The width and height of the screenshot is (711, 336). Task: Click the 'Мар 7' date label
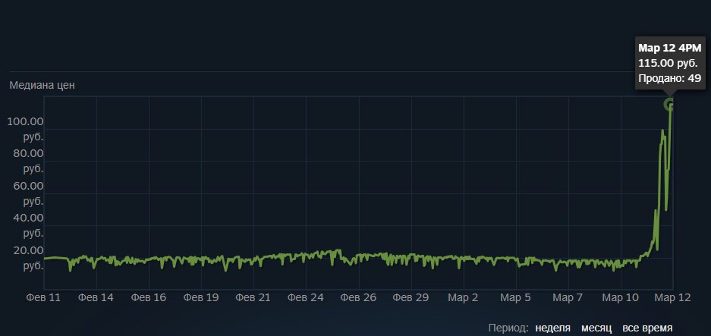568,297
